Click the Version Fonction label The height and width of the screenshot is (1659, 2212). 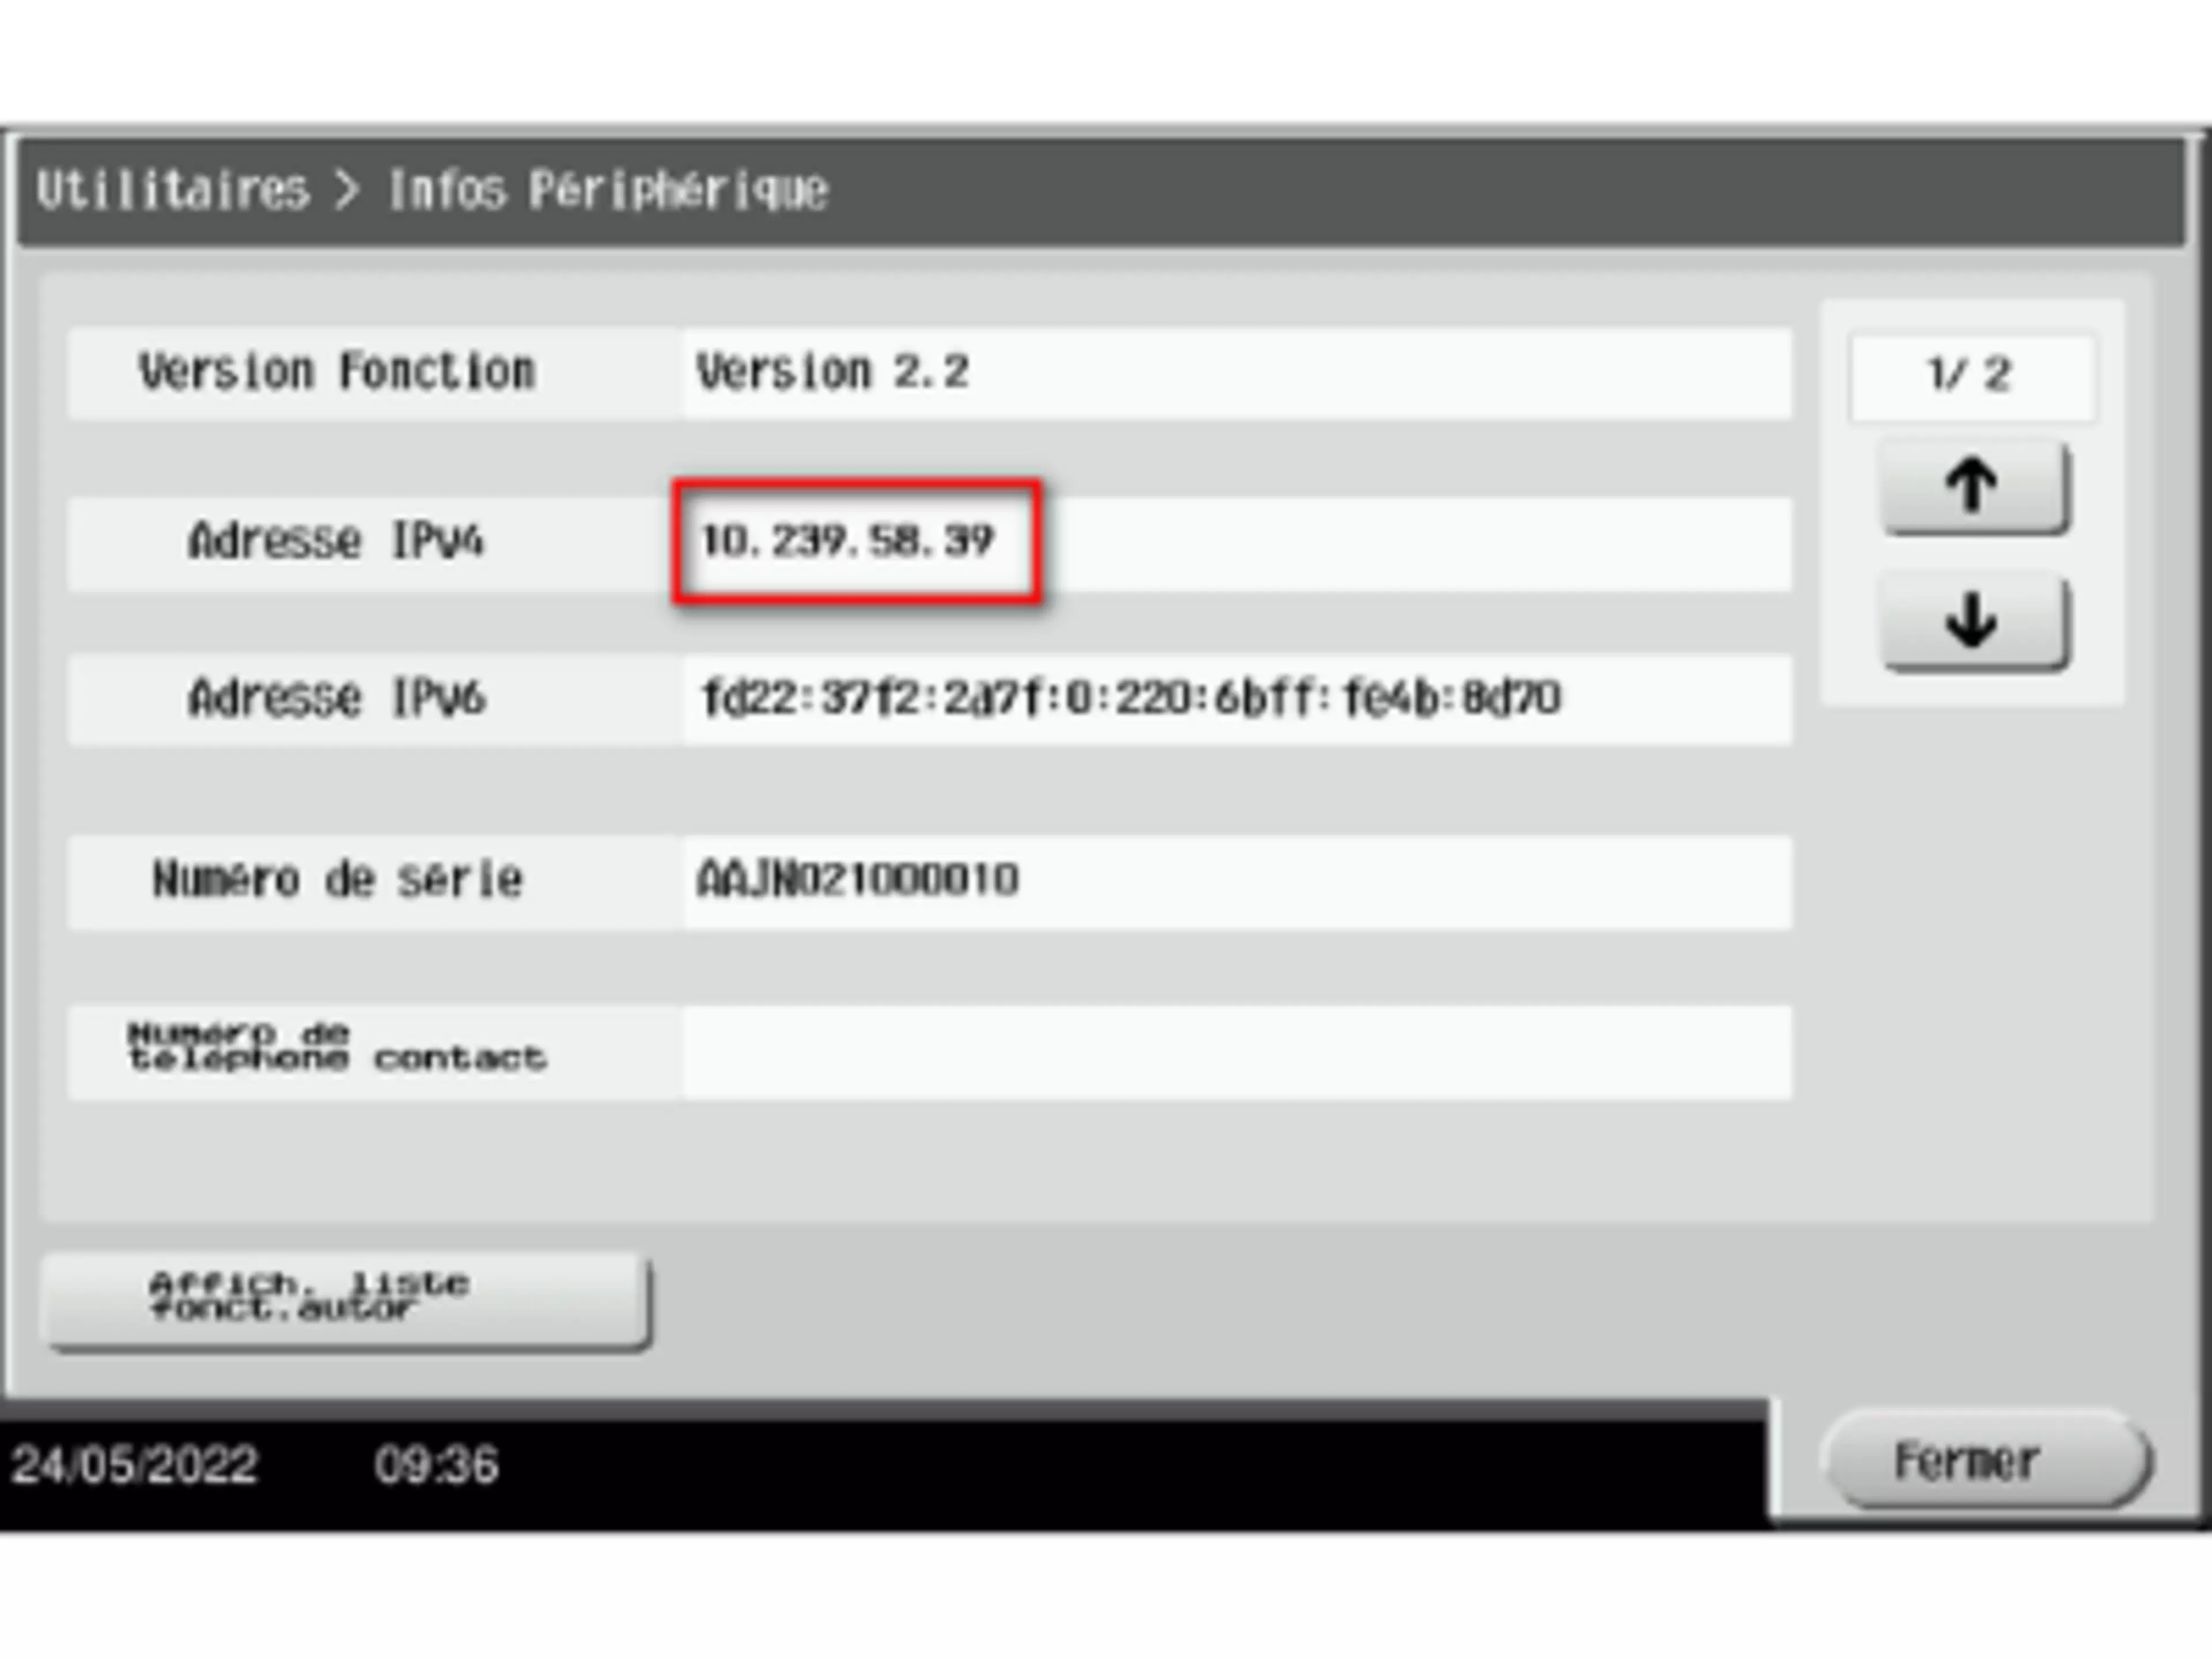[336, 372]
